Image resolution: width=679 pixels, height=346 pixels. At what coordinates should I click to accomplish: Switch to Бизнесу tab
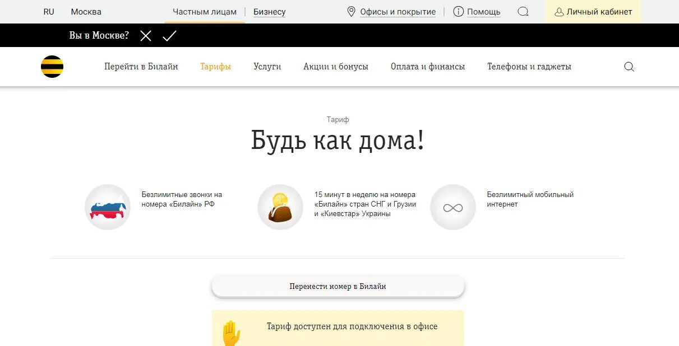[x=270, y=12]
